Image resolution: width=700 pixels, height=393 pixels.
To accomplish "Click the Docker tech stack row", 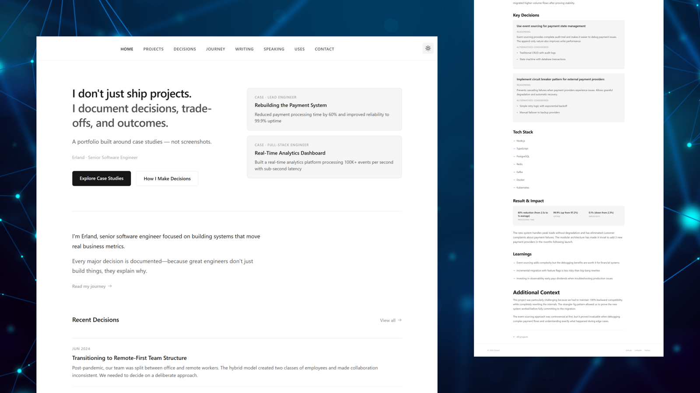I will (x=519, y=180).
